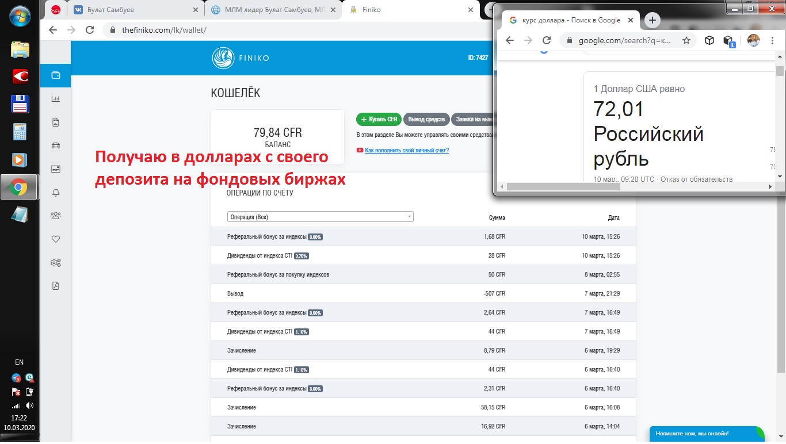Open the profile avatar in Google window

point(754,40)
